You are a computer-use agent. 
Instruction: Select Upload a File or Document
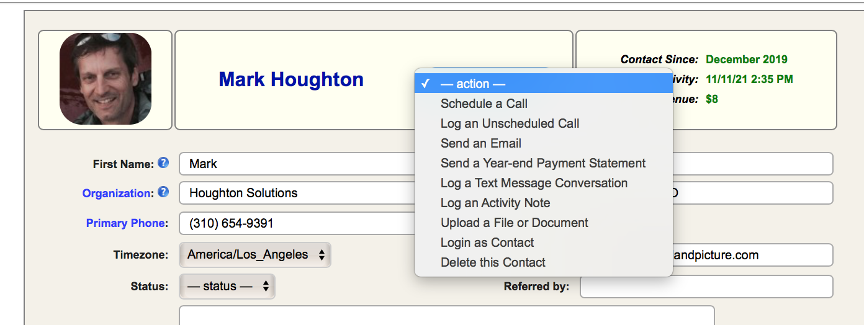(514, 223)
